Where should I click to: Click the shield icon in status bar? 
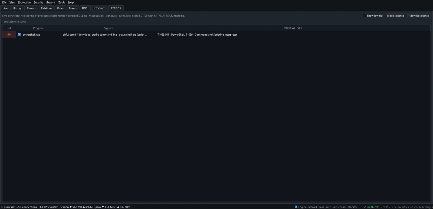296,207
